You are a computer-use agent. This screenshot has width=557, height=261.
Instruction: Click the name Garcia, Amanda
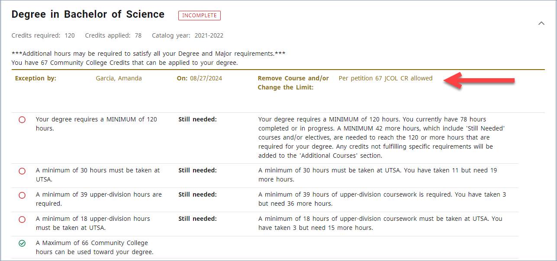tap(119, 78)
